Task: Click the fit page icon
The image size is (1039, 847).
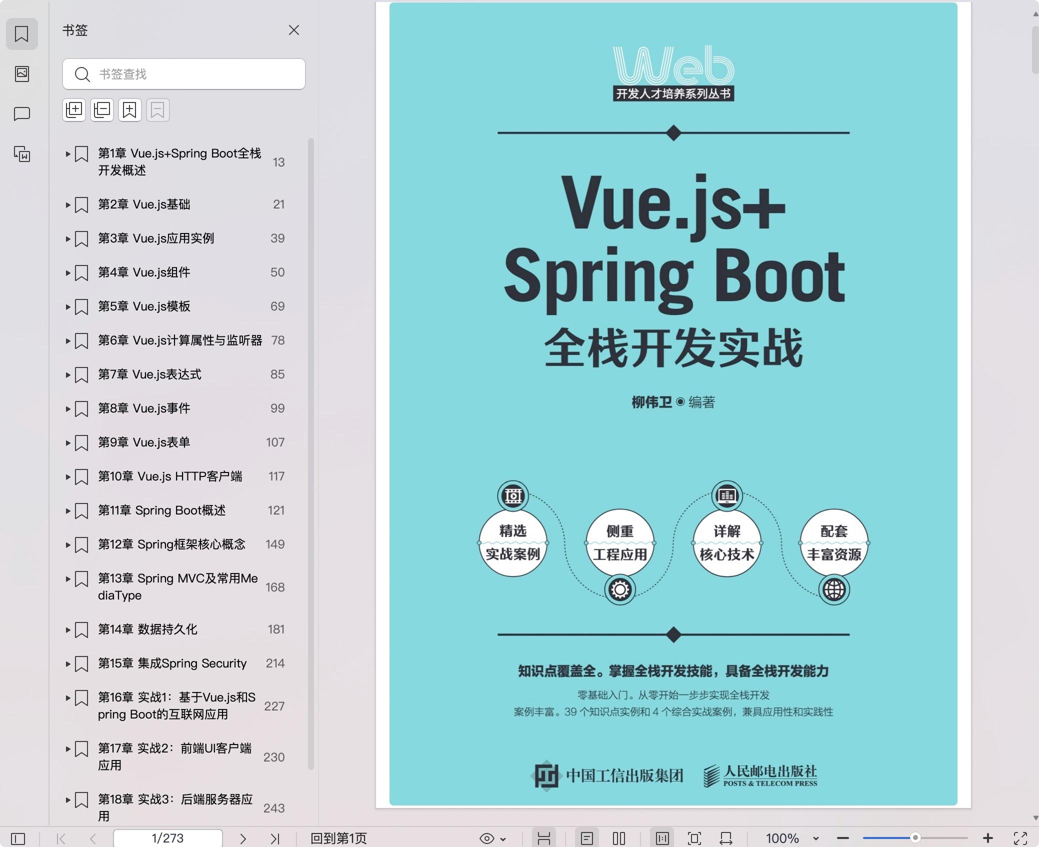Action: point(694,838)
